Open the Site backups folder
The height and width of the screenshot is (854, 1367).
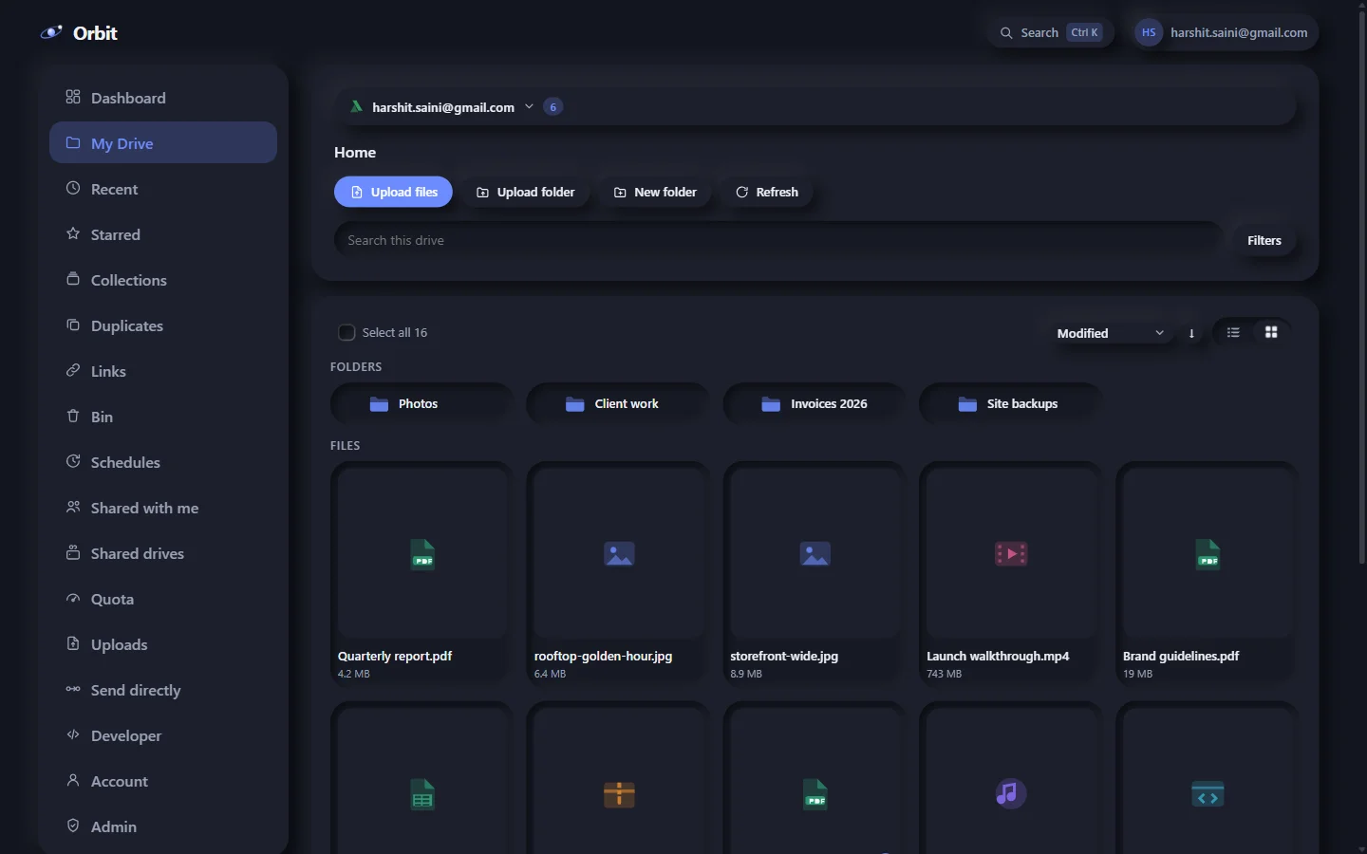[x=1011, y=403]
